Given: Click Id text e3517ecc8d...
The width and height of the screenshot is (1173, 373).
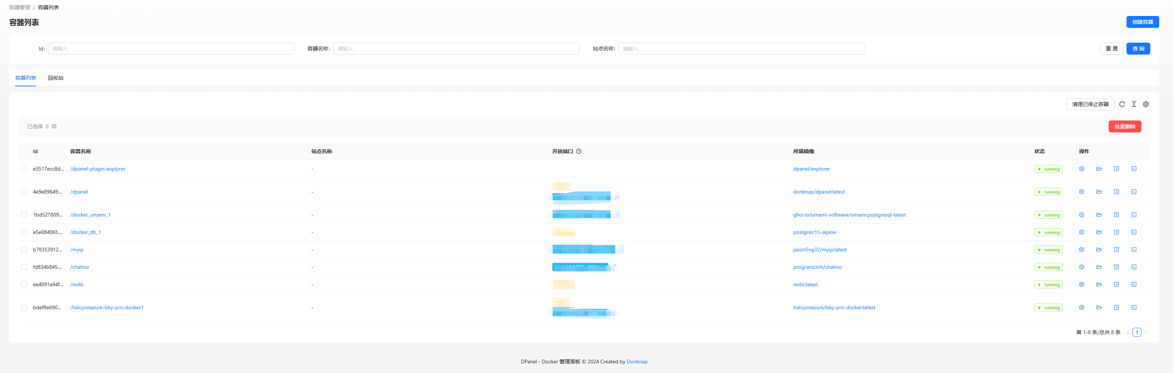Looking at the screenshot, I should point(48,169).
